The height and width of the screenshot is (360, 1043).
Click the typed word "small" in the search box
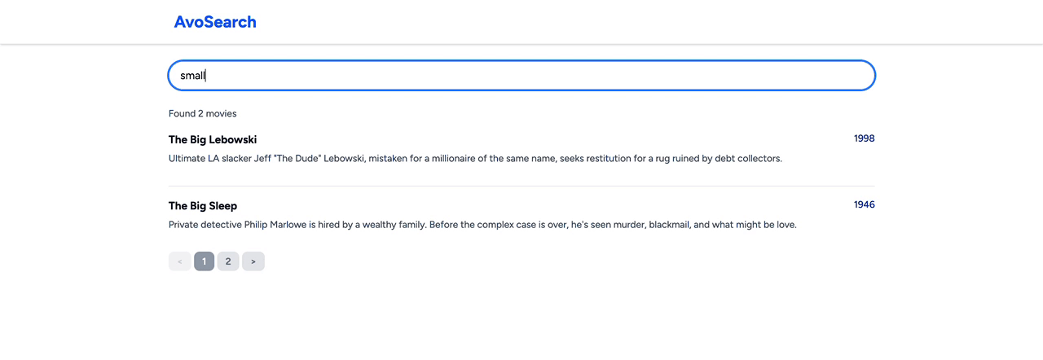(x=192, y=76)
